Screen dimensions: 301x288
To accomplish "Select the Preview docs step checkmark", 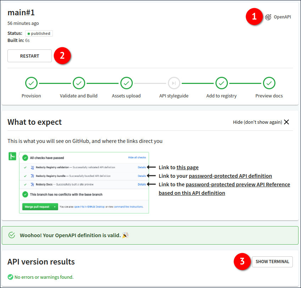I will tap(269, 83).
